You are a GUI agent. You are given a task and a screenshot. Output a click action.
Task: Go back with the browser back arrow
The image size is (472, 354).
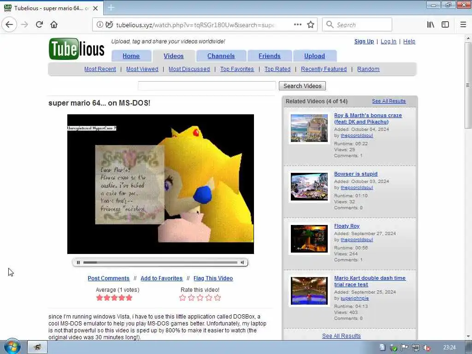tap(9, 25)
